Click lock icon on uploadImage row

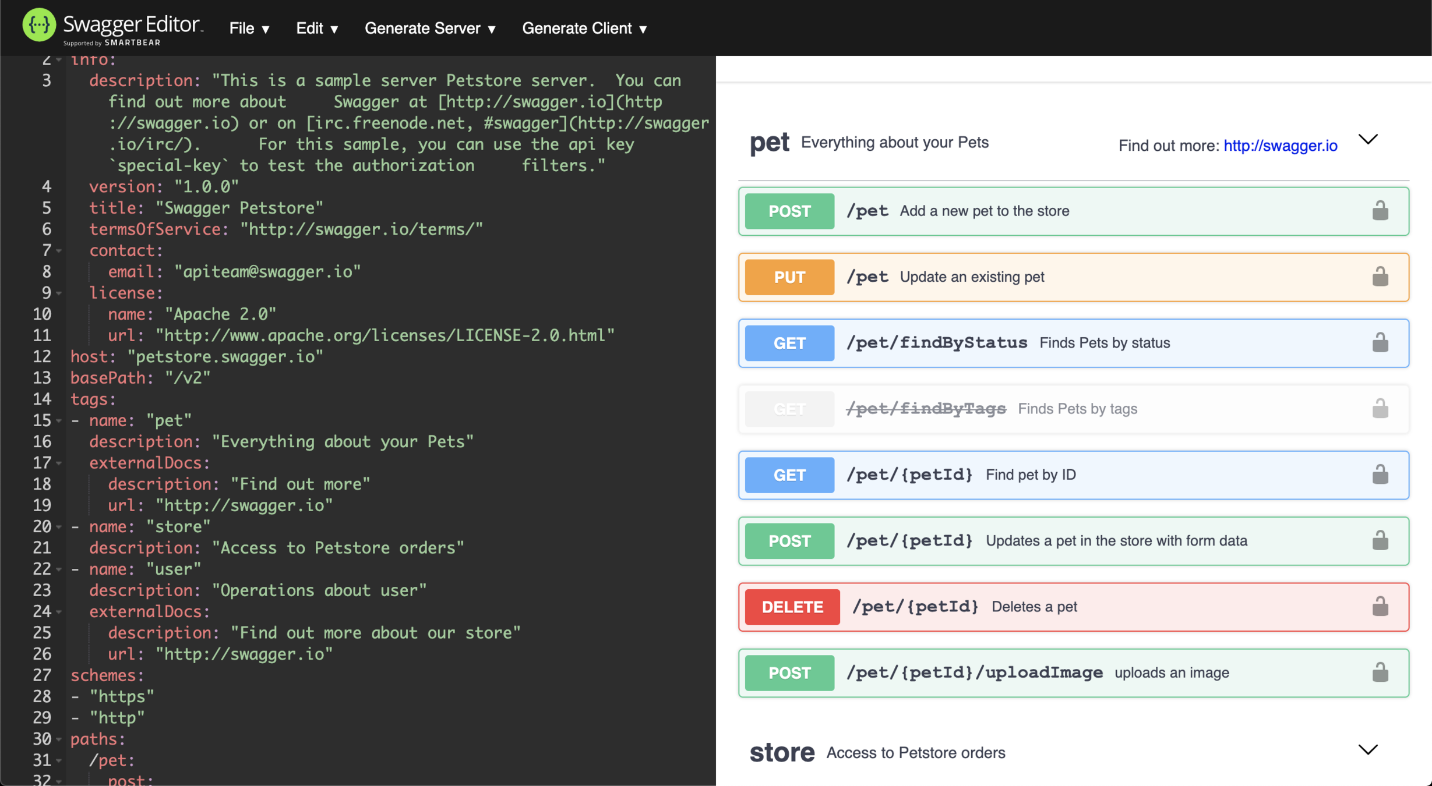[x=1380, y=673]
